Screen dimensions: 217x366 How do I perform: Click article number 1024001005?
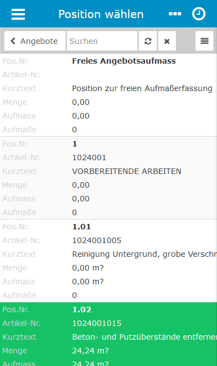click(97, 240)
